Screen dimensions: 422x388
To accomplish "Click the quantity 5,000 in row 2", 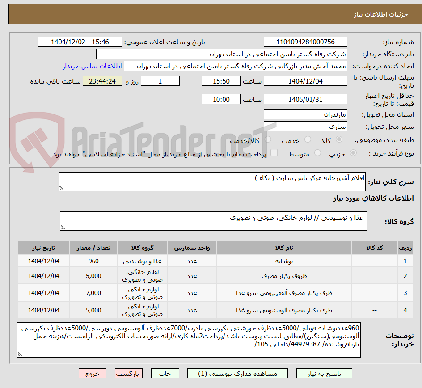I will pos(93,276).
